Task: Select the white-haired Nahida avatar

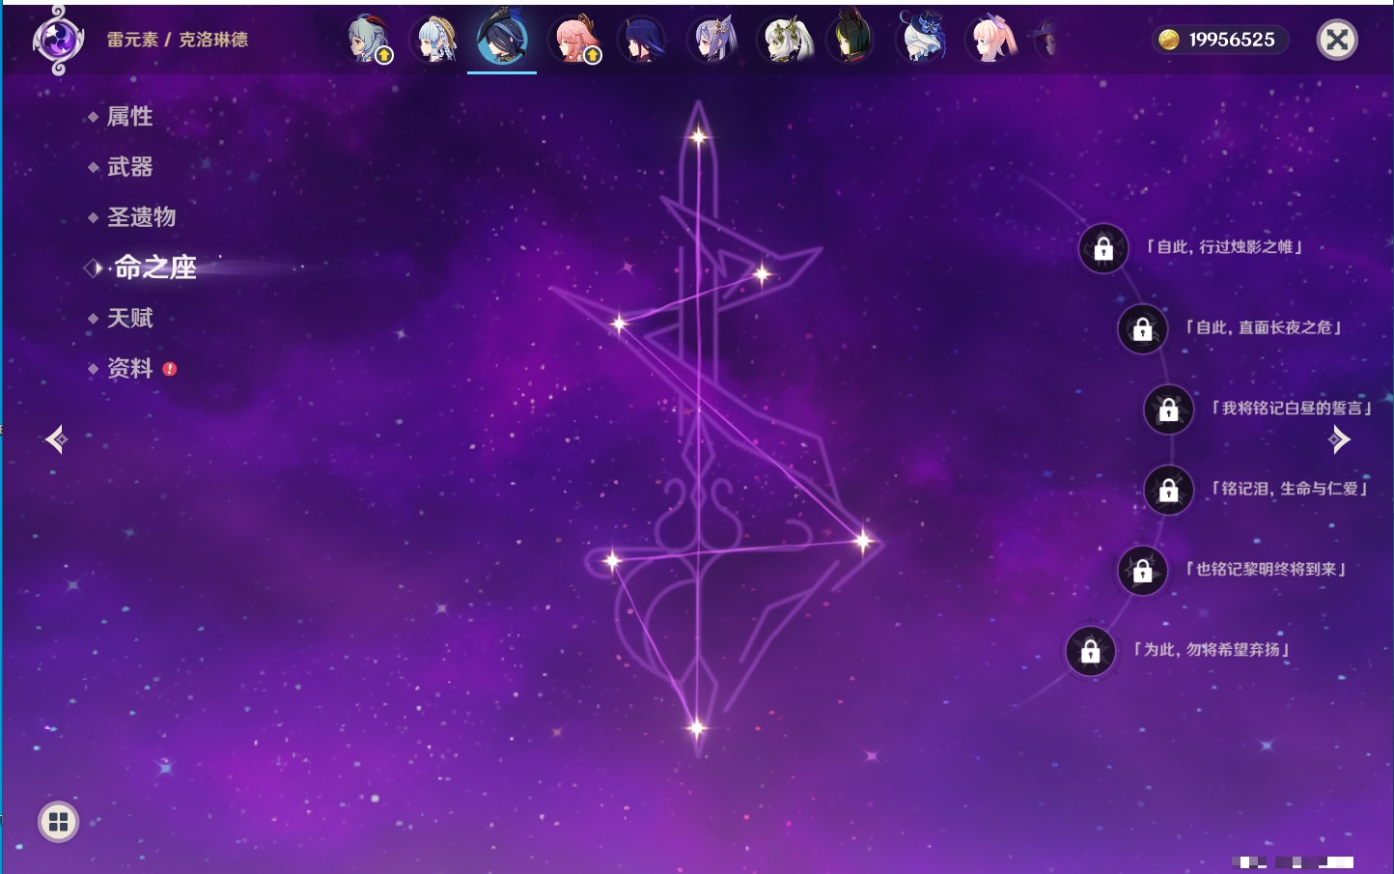Action: 784,40
